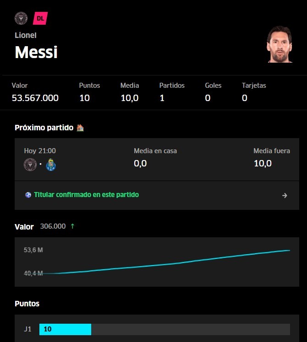Click the Media fuera 10,0 value
The width and height of the screenshot is (307, 342).
[263, 163]
